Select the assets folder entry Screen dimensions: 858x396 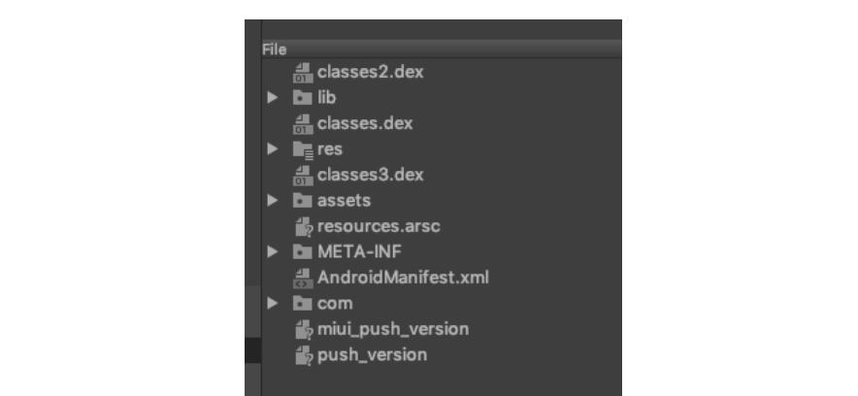point(344,201)
